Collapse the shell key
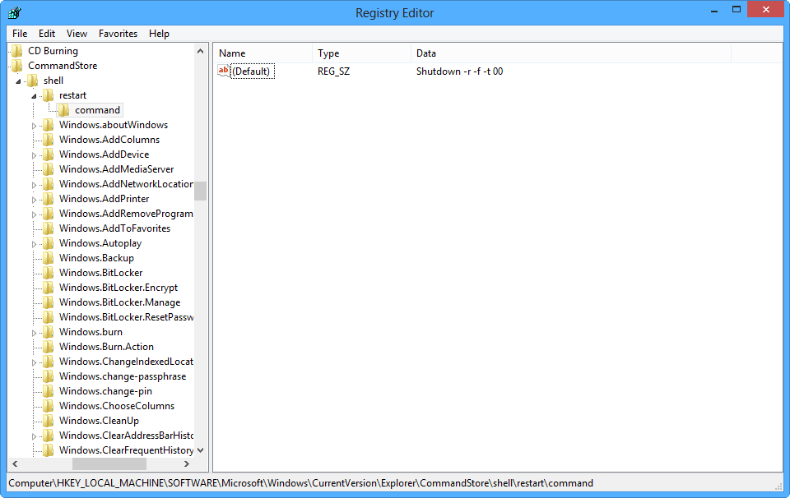Viewport: 790px width, 498px height. pos(19,81)
